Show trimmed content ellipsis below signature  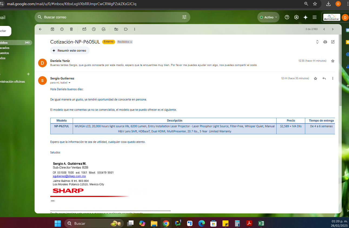pos(53,201)
